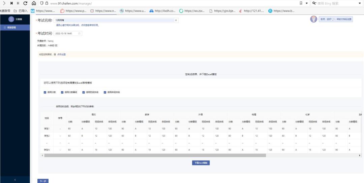The height and width of the screenshot is (183, 364).
Task: Open the bookmark dropdown arrow beside the bookmark icon
Action: [306, 3]
